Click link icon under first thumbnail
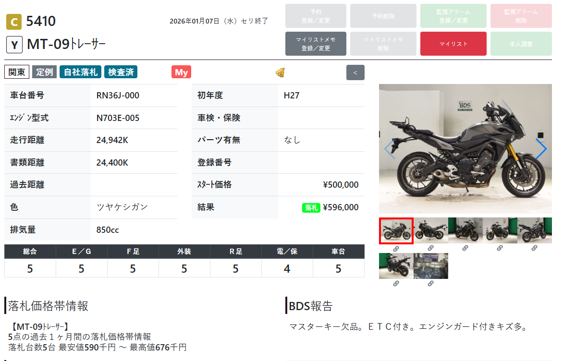Screen dimensions: 563x361 pyautogui.click(x=396, y=248)
